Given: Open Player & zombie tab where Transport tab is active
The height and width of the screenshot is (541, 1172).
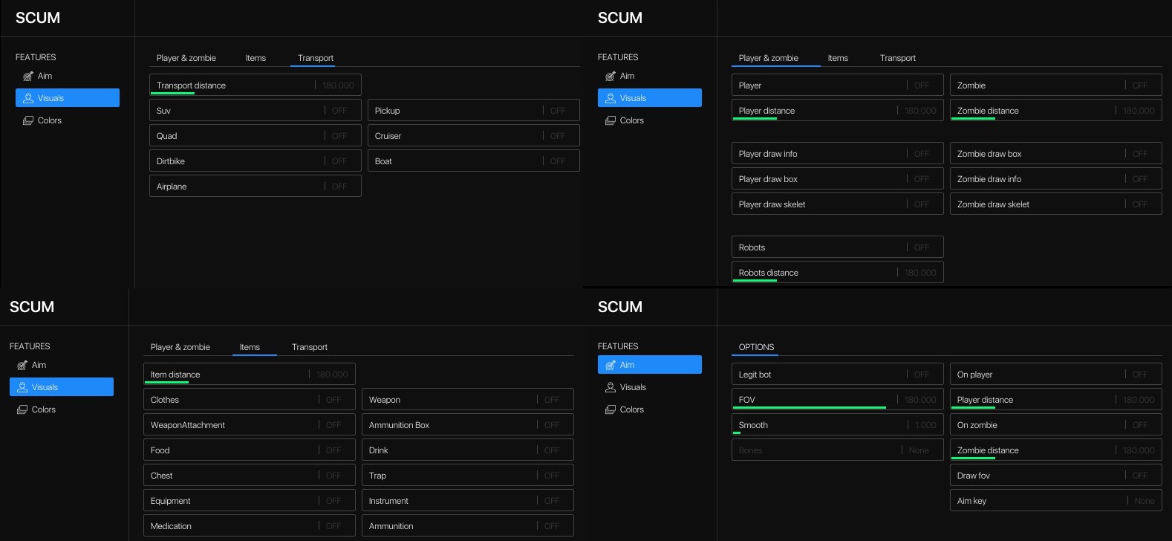Looking at the screenshot, I should click(186, 58).
